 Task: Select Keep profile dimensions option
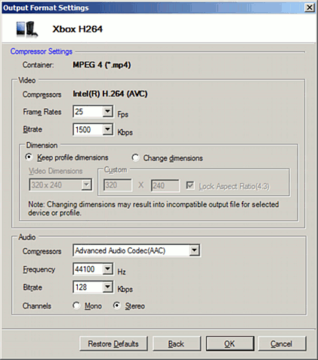click(29, 157)
